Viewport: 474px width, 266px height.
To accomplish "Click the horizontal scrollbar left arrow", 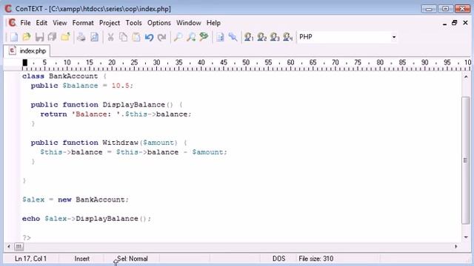I will coord(9,247).
